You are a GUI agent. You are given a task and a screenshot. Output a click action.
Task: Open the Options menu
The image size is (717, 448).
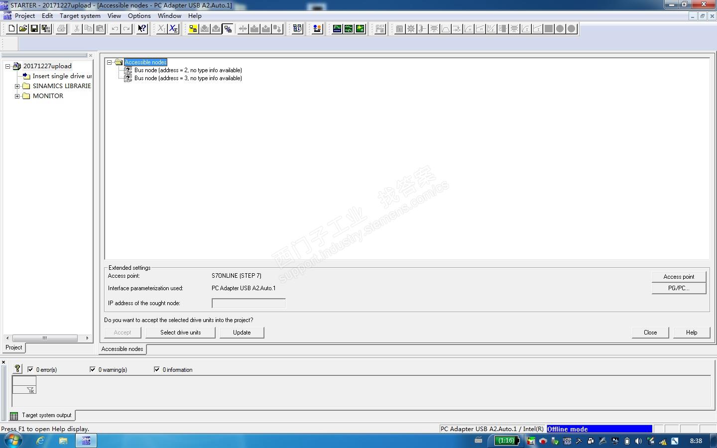tap(139, 16)
